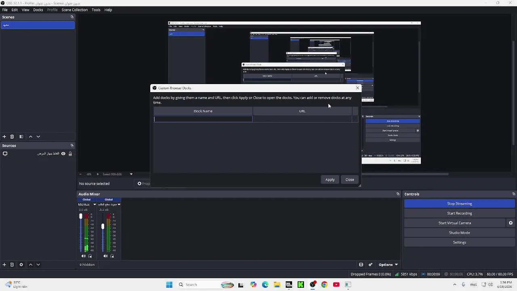
Task: Open Settings from Controls panel
Action: (459, 242)
